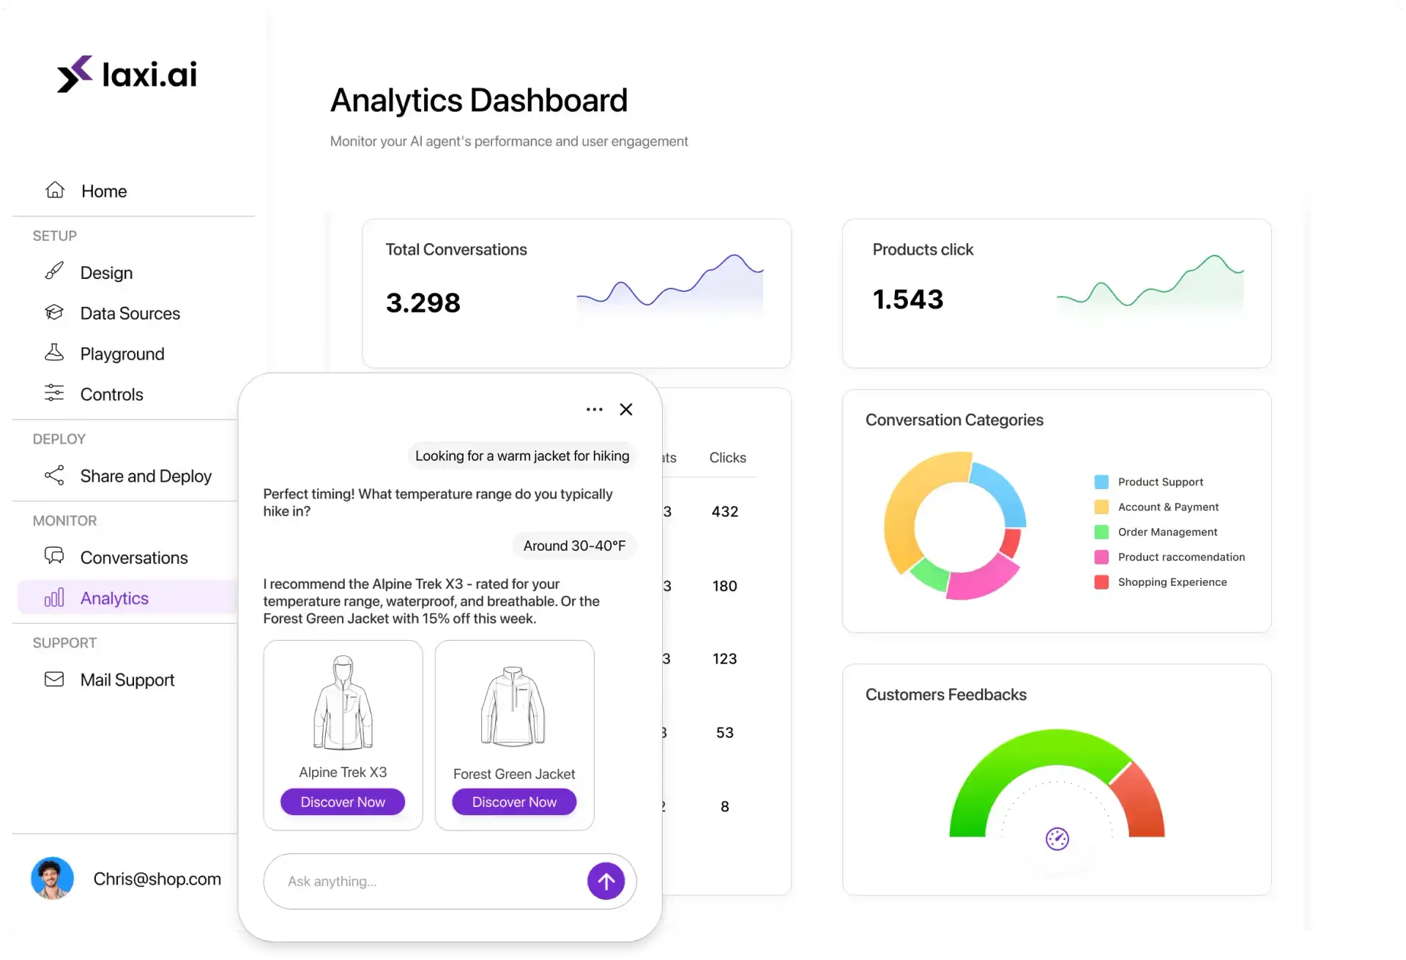Open the Playground menu item
The image size is (1406, 960).
[122, 354]
